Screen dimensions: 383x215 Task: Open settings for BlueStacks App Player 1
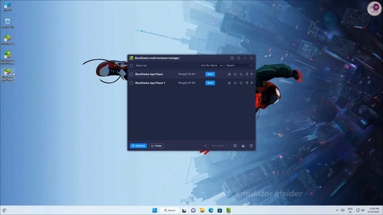(x=229, y=83)
